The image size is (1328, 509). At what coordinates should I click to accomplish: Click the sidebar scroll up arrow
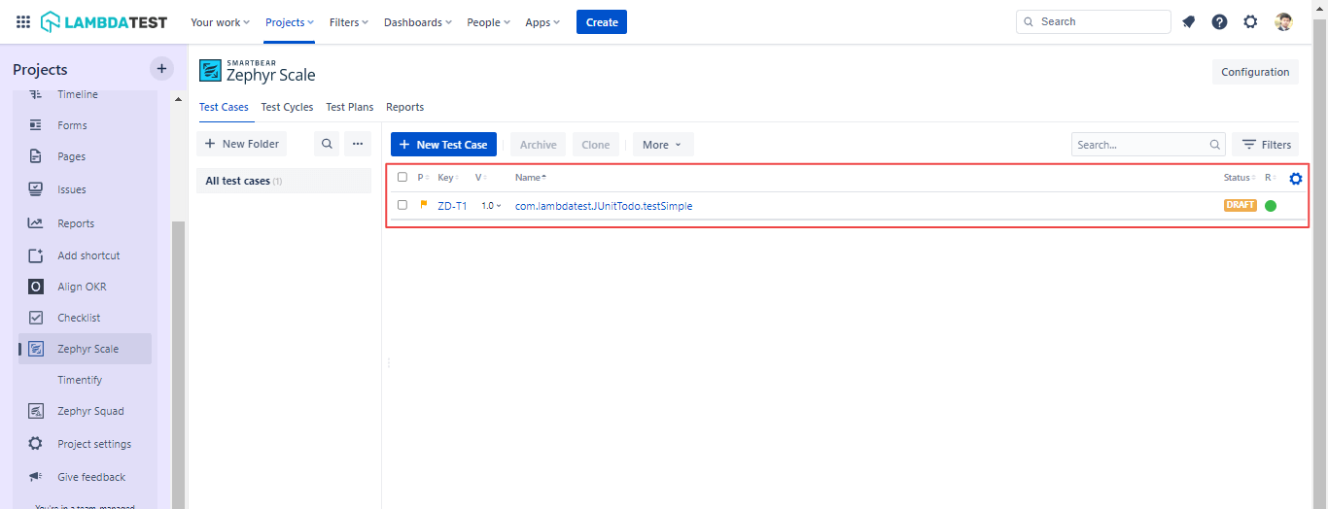178,99
